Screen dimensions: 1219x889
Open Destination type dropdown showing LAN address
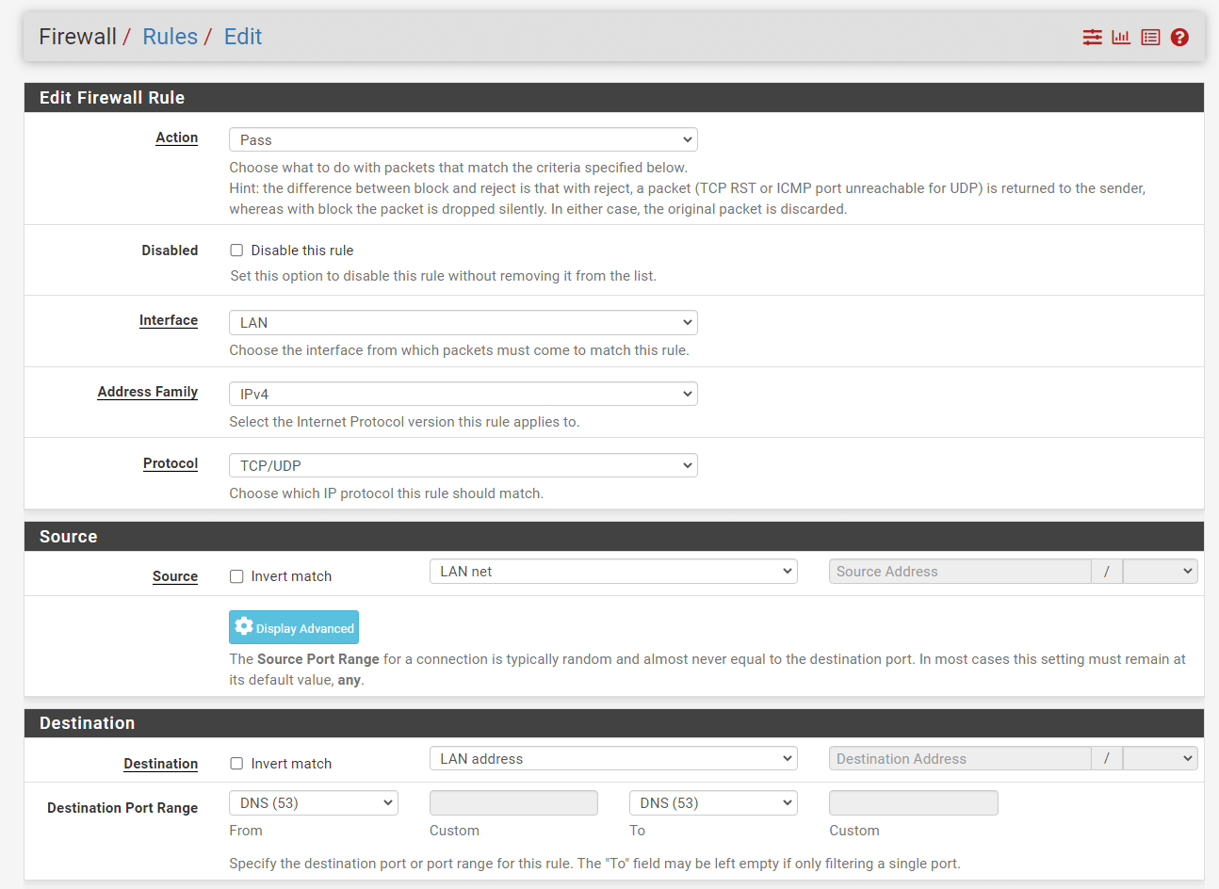[613, 759]
